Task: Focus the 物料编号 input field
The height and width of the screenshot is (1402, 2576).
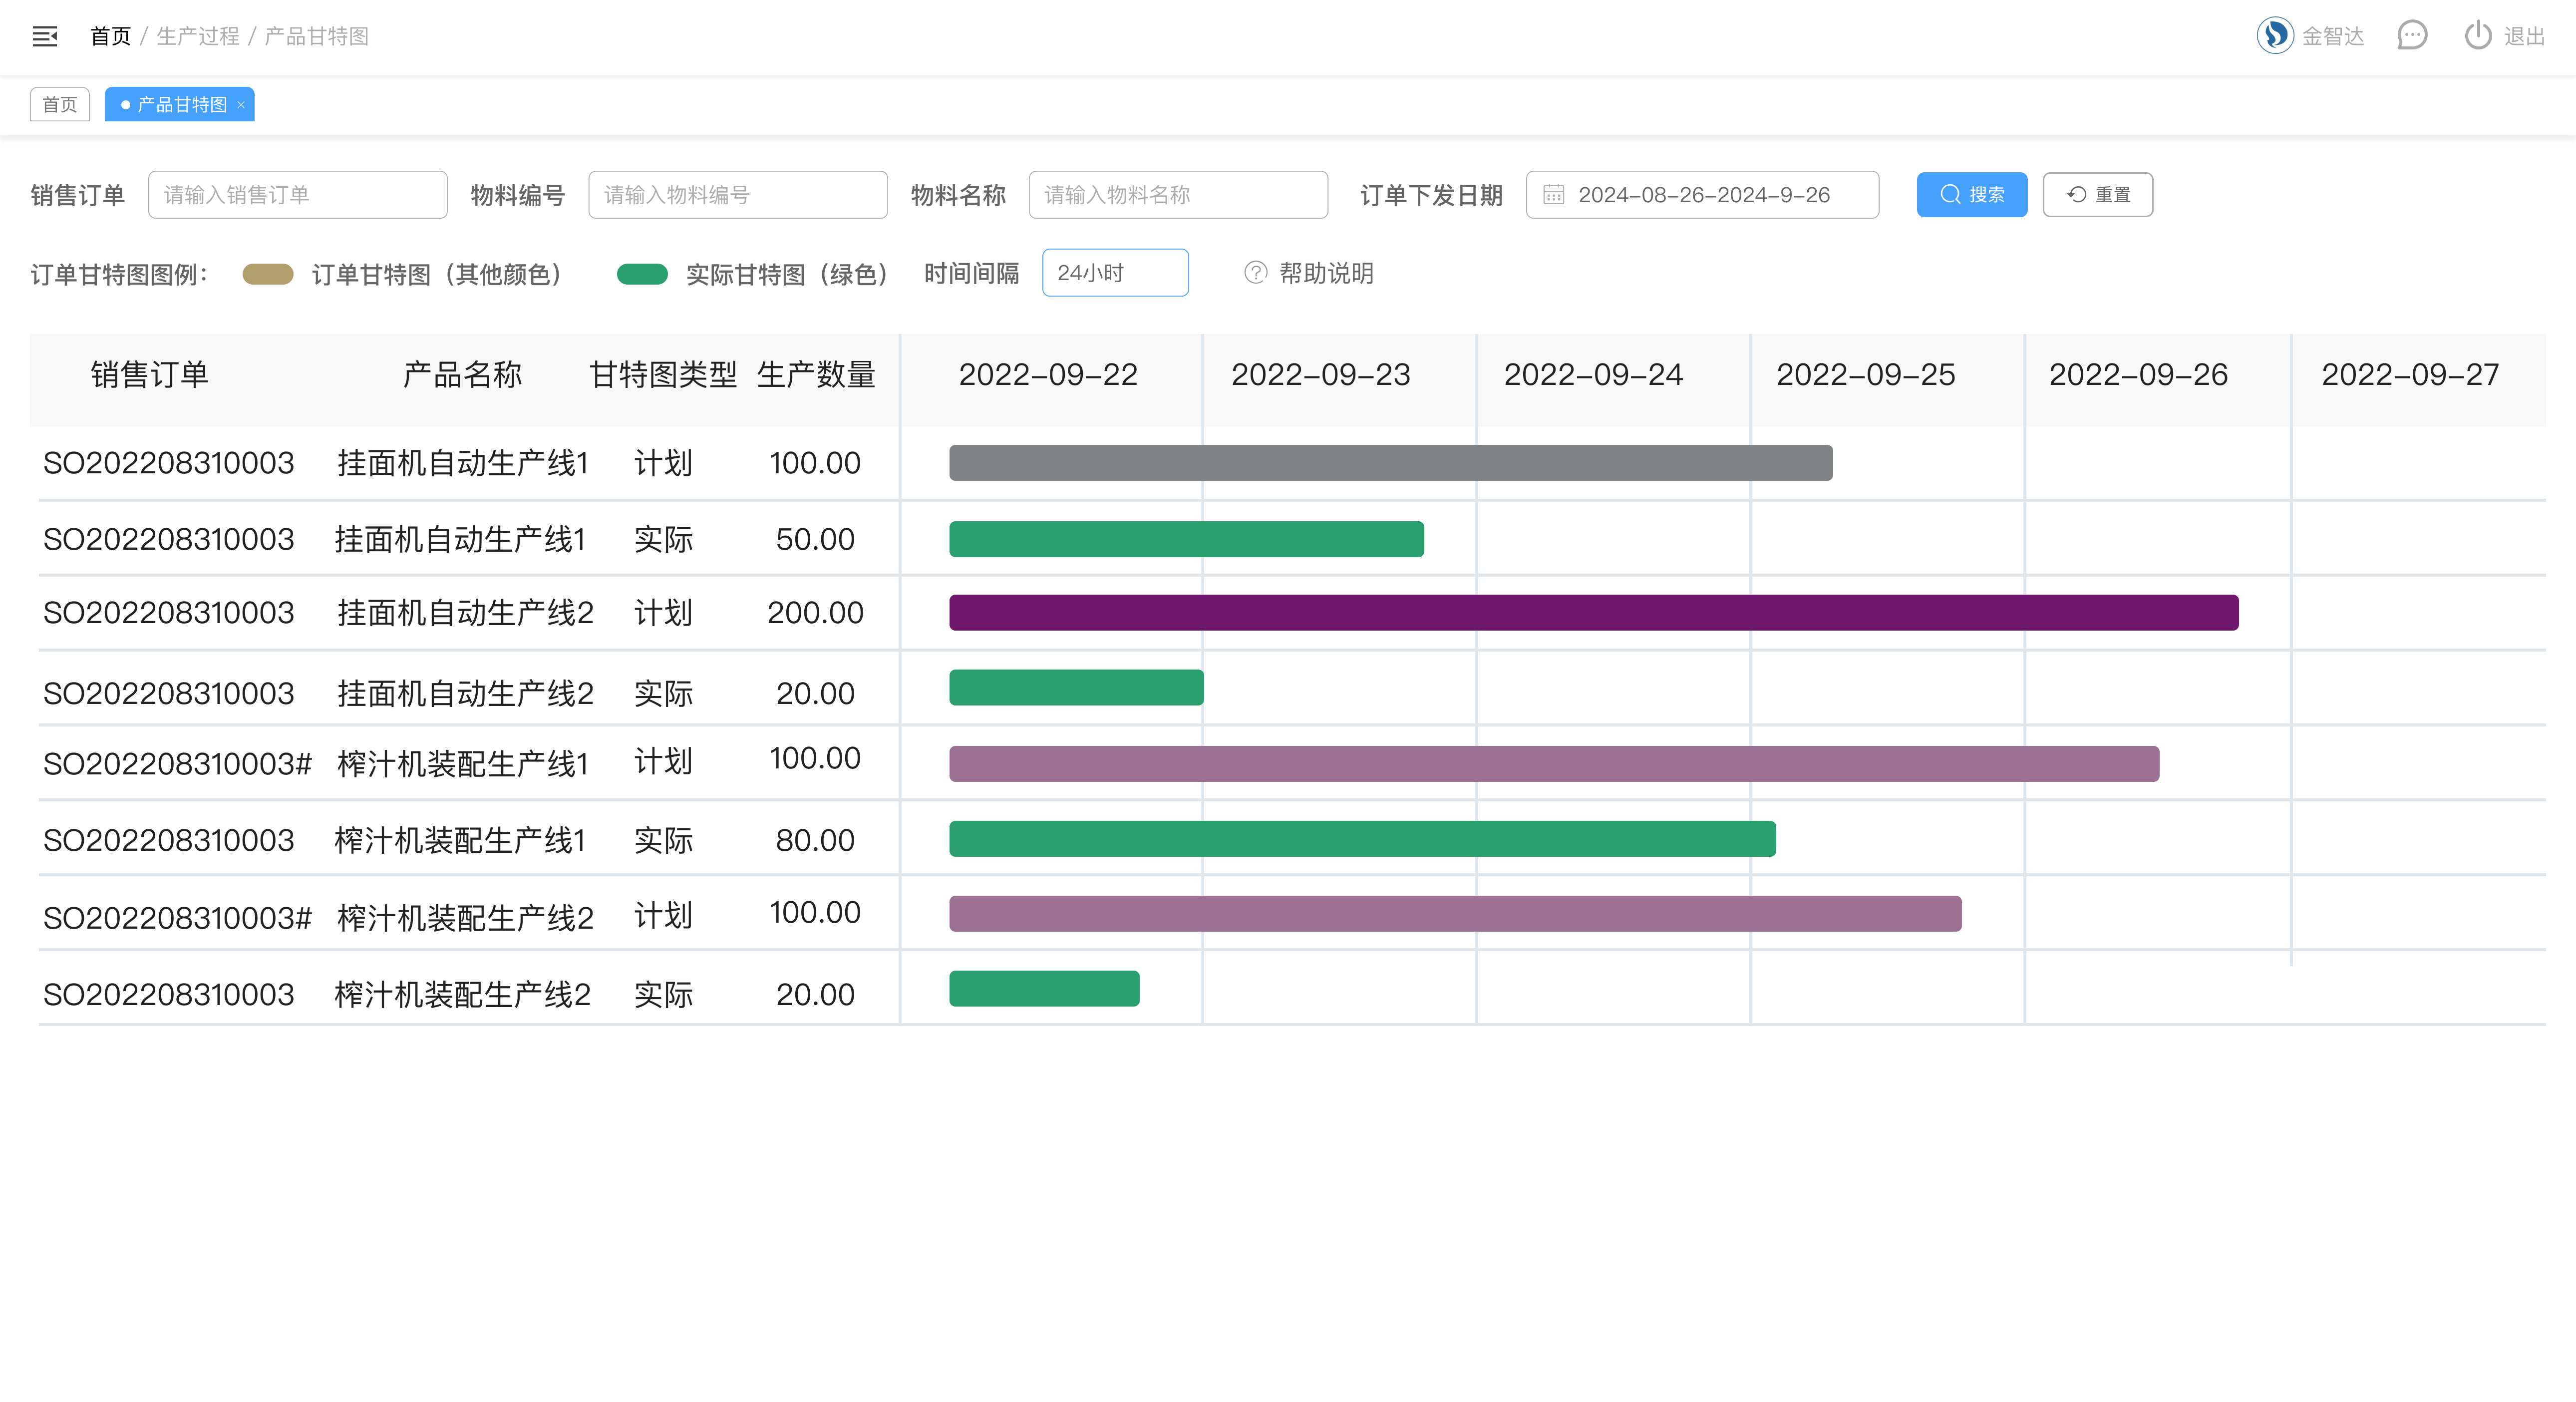Action: coord(737,195)
